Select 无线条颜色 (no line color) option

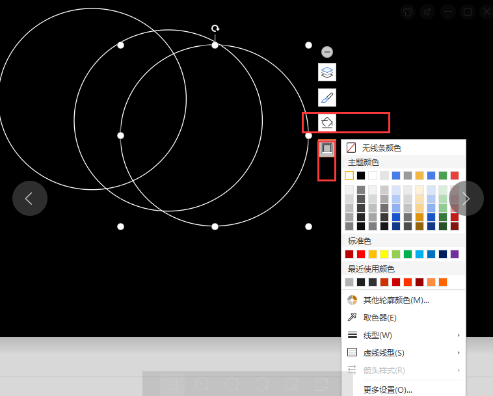pyautogui.click(x=381, y=148)
